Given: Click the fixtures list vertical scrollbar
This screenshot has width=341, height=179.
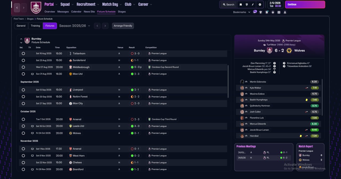Looking at the screenshot, I should [228, 81].
